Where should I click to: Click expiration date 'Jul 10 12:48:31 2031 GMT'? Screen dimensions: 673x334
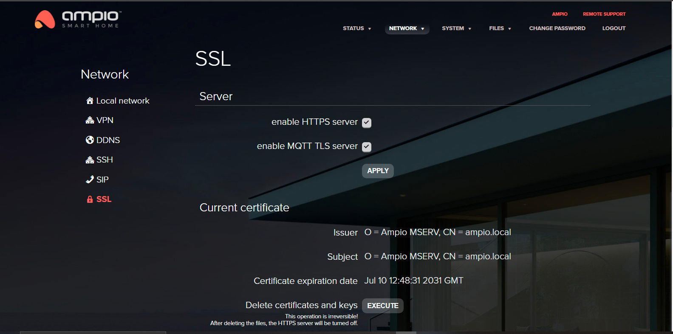pyautogui.click(x=414, y=281)
